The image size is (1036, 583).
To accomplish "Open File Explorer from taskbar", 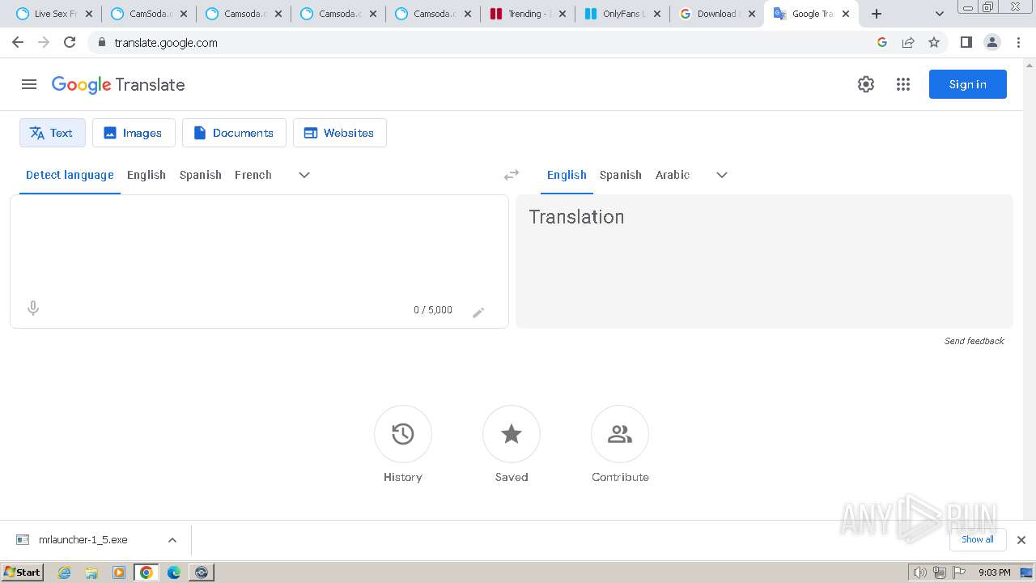I will pyautogui.click(x=91, y=572).
